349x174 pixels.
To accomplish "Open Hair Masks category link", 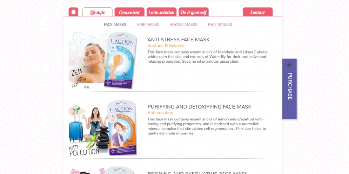I will (148, 25).
